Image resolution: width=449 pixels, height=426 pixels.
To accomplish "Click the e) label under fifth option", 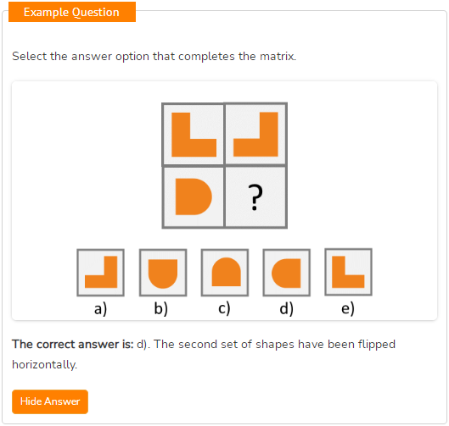I will click(348, 308).
